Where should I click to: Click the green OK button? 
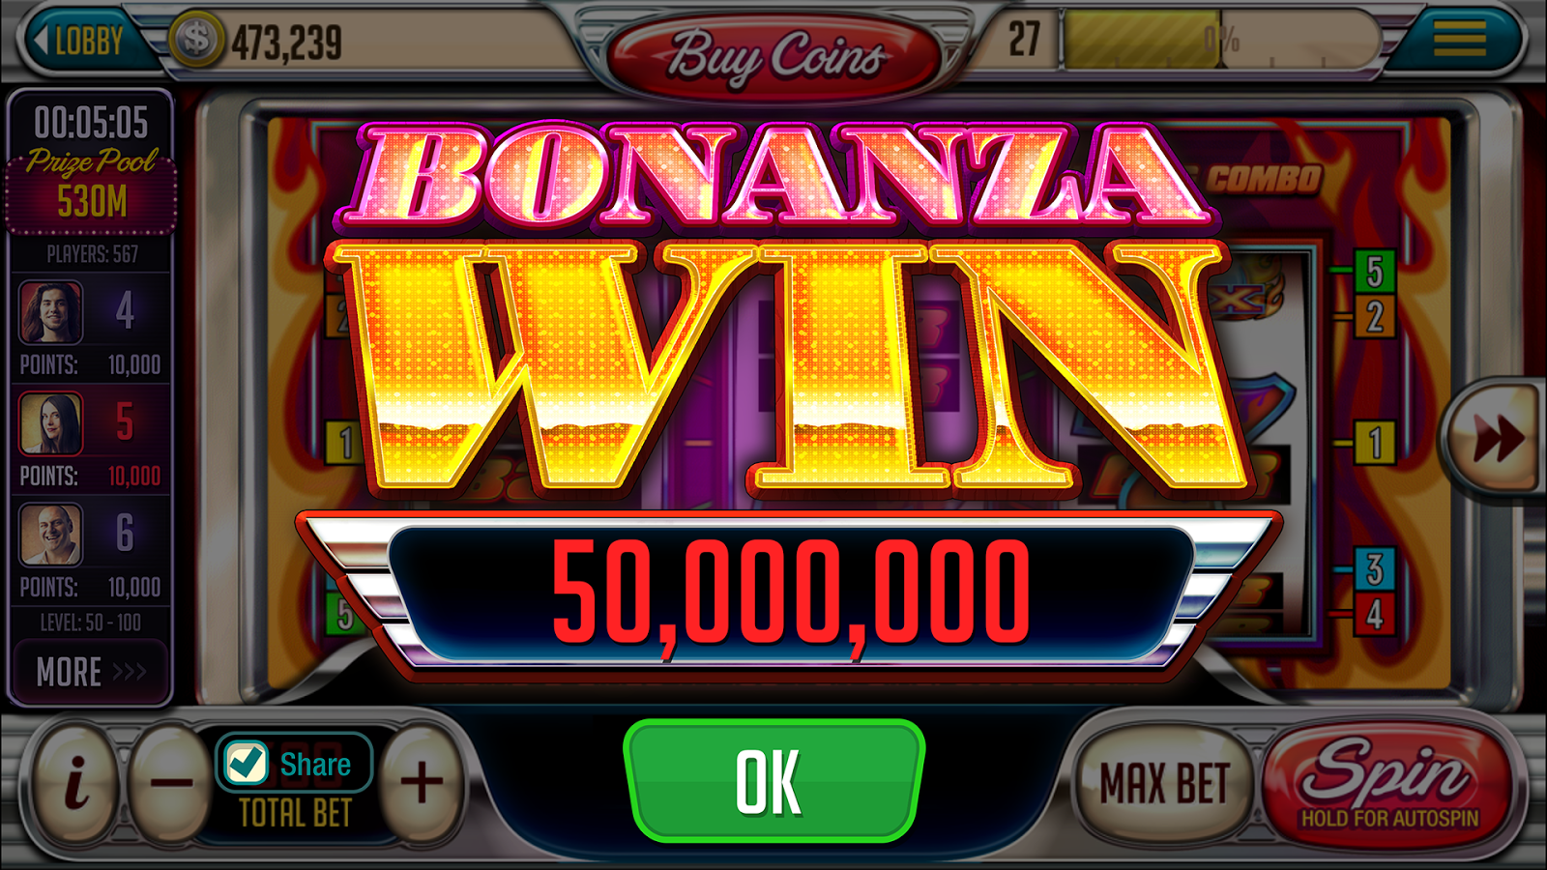pos(773,780)
